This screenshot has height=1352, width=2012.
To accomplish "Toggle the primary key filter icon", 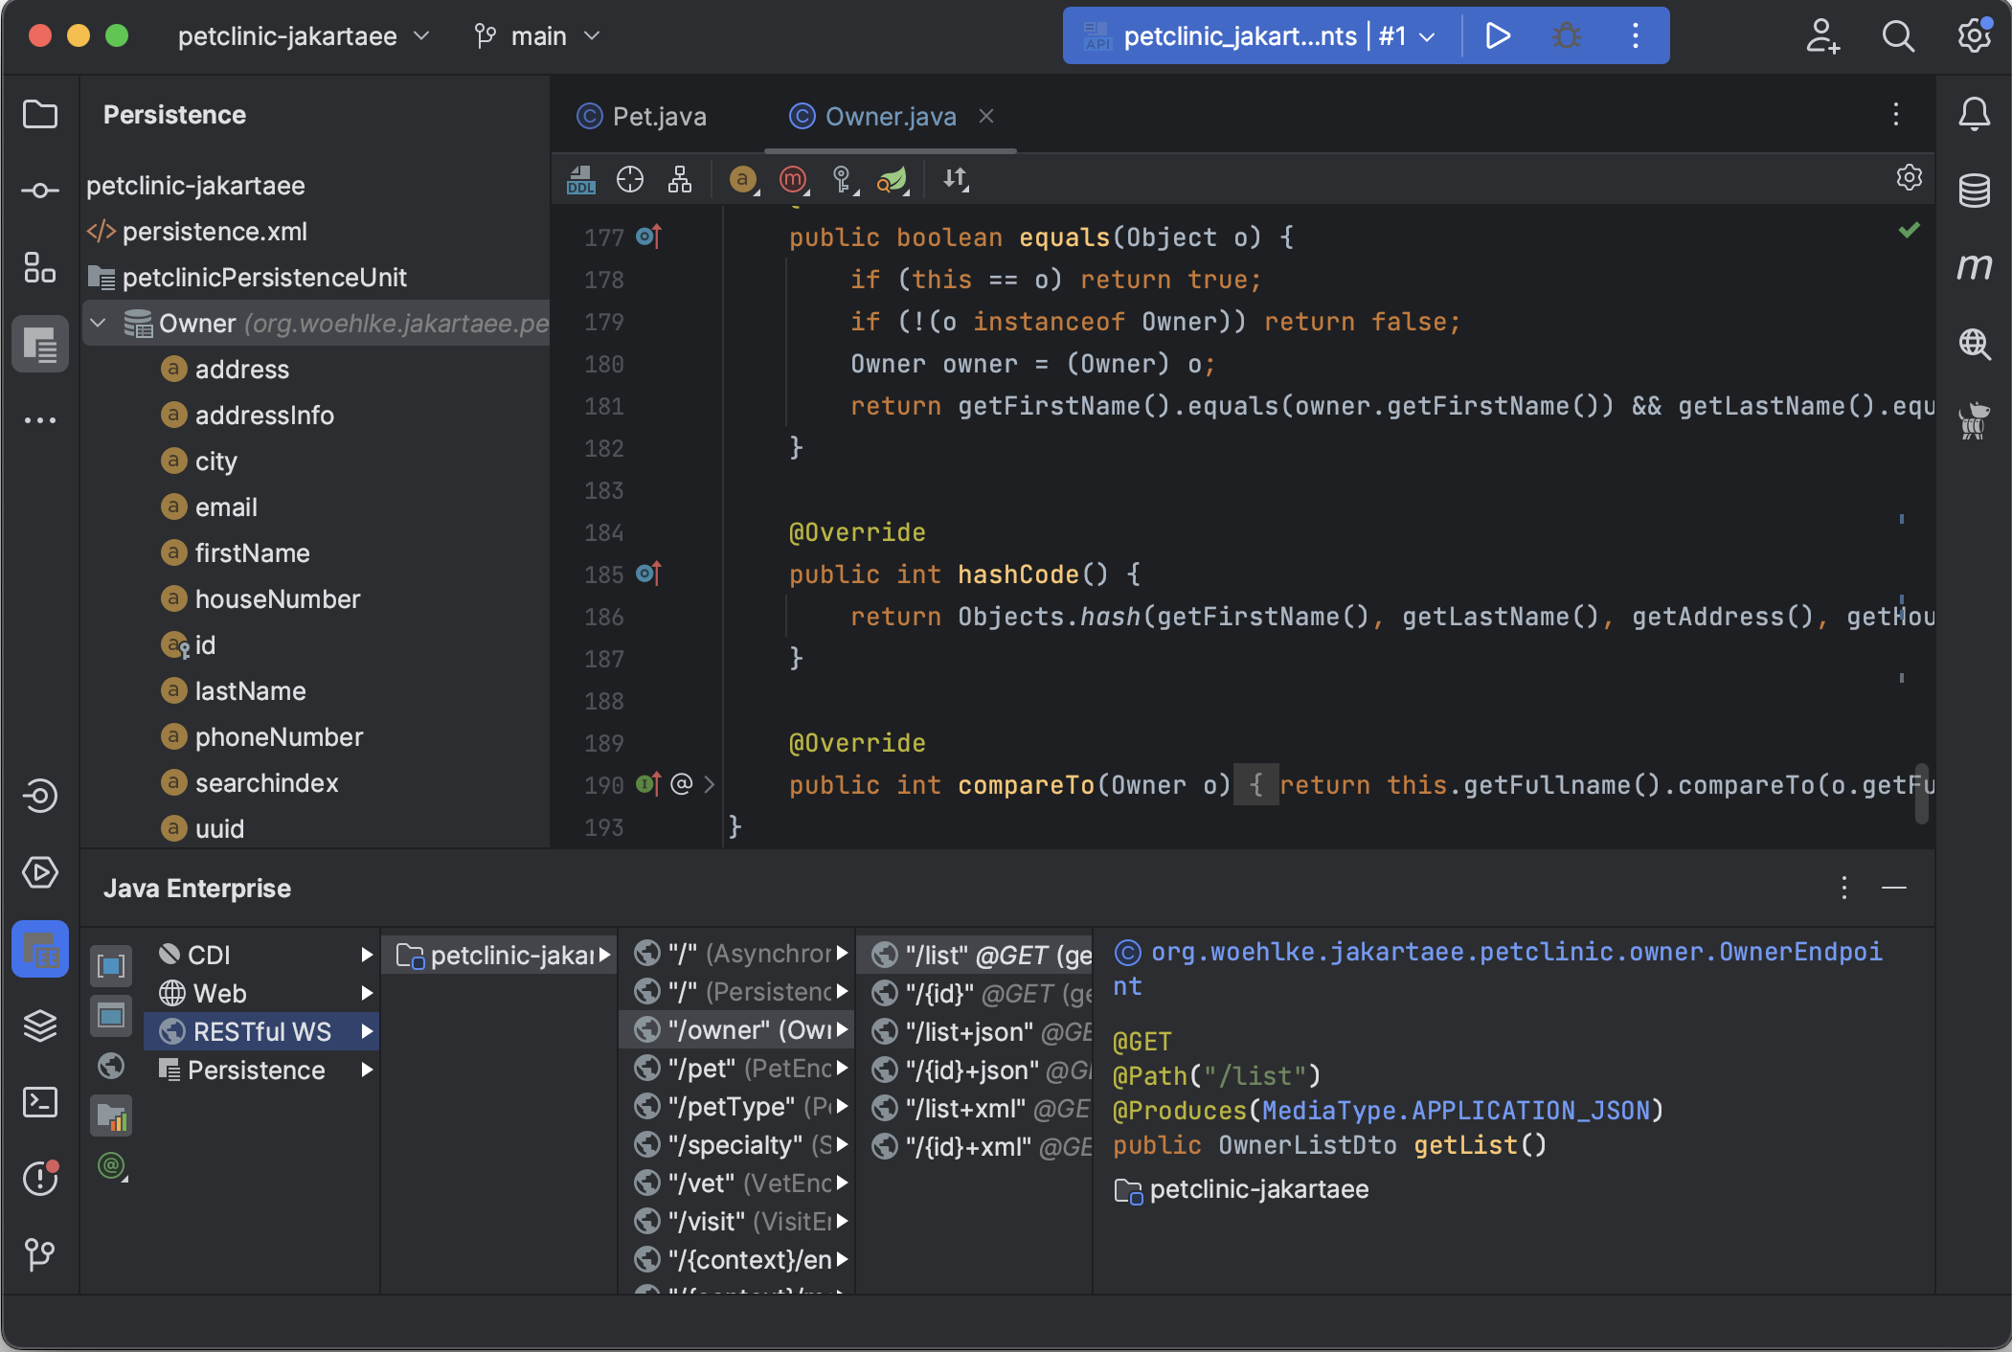I will tap(841, 179).
